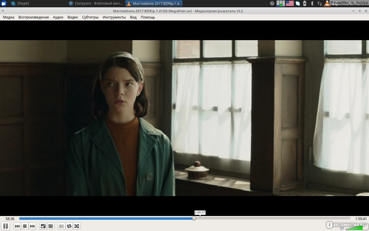This screenshot has height=231, width=369.
Task: Open the system load monitor applet
Action: coord(280,3)
